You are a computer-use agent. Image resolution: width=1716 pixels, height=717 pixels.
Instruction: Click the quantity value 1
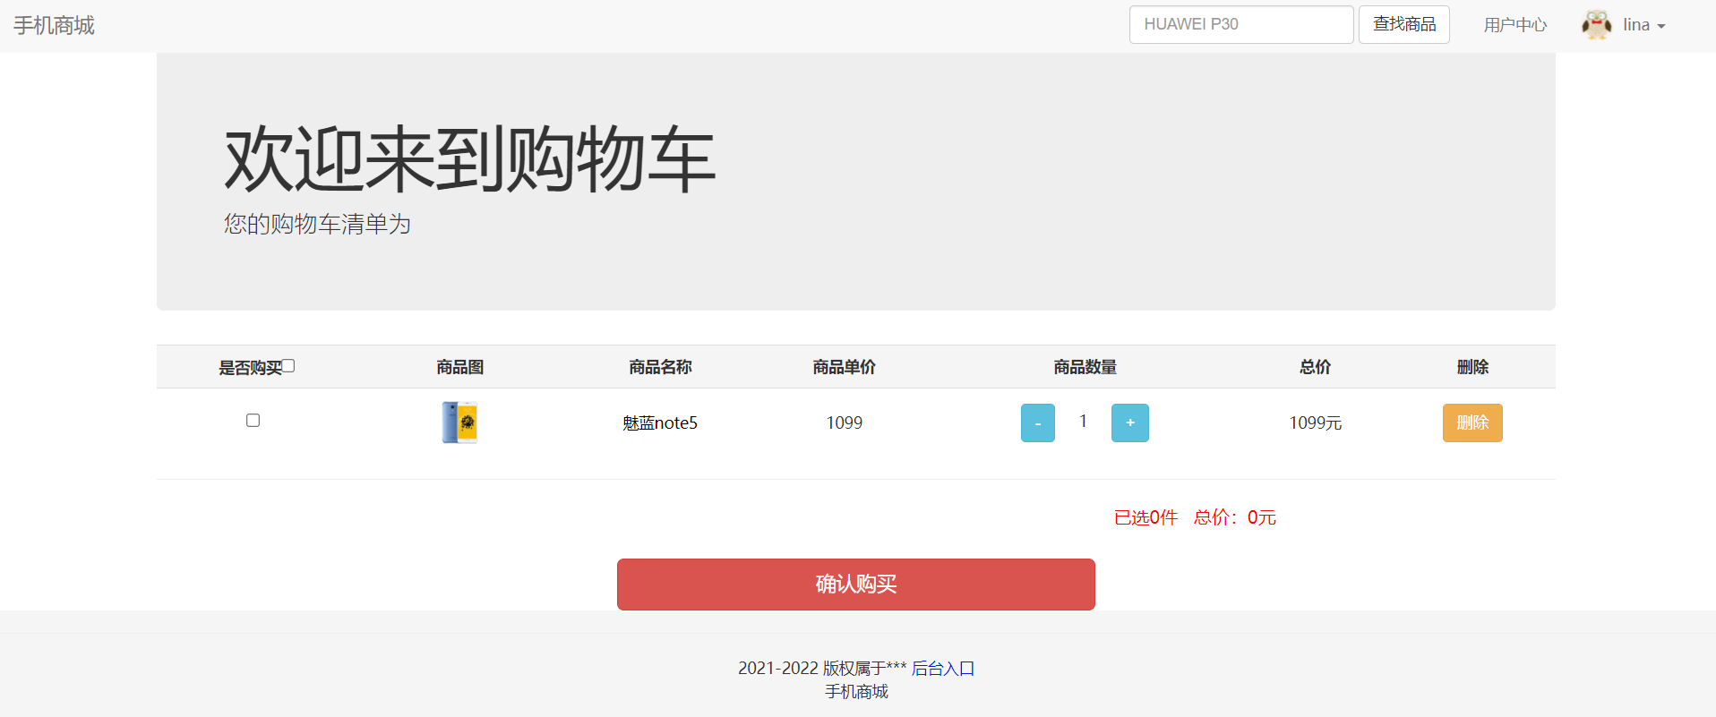(x=1083, y=422)
